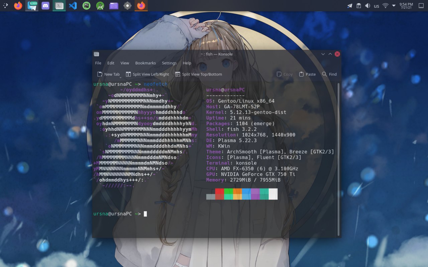Click the white color block in neofetch
This screenshot has height=267, width=428.
[273, 194]
